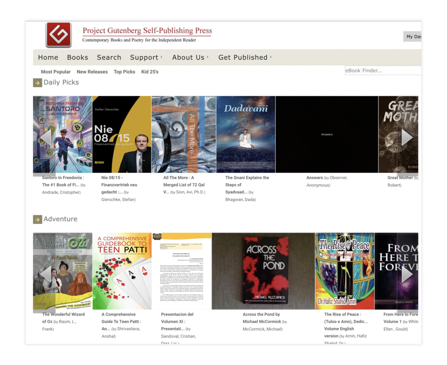Click The Wonderful Wizard of Oz title
The image size is (447, 365).
[x=63, y=318]
